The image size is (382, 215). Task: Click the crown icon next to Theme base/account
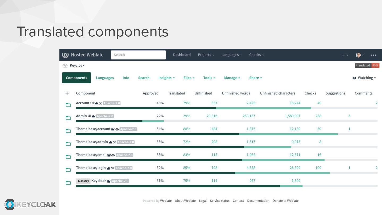(113, 129)
